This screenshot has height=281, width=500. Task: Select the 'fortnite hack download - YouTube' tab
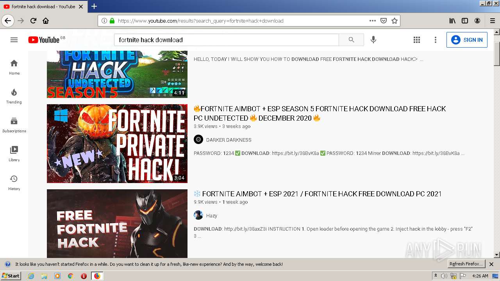point(43,7)
